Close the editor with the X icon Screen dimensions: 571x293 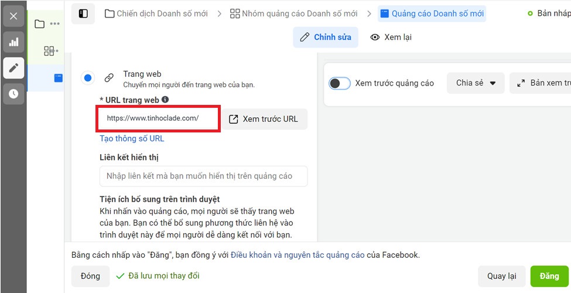pos(13,16)
